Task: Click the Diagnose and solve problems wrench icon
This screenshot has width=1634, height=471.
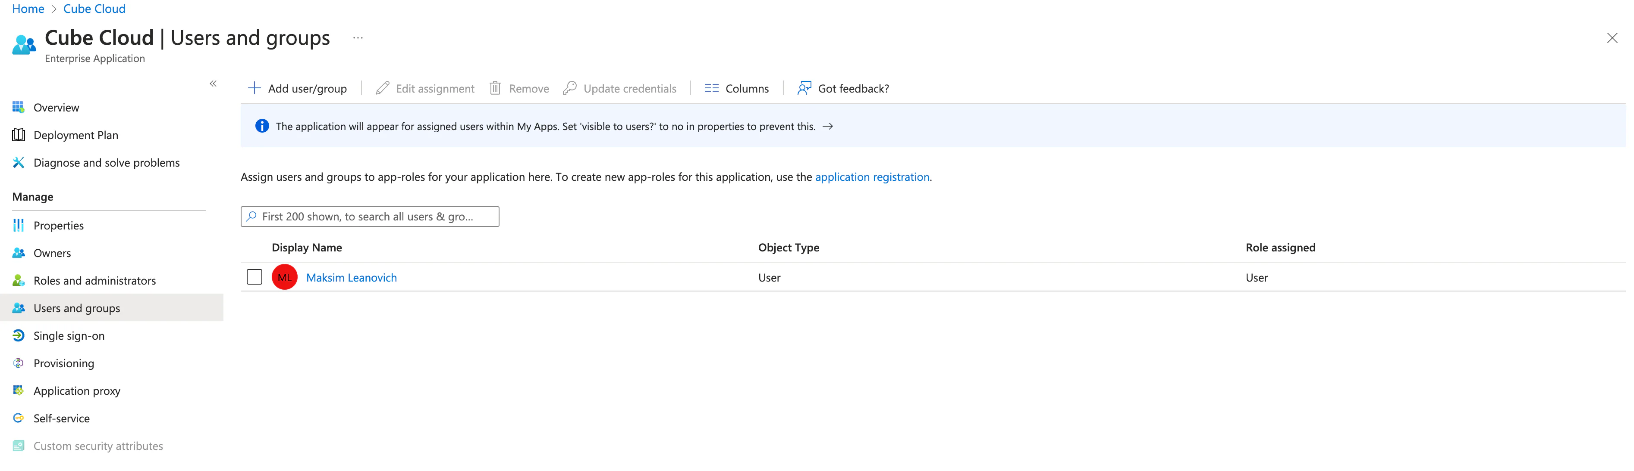Action: pyautogui.click(x=19, y=163)
